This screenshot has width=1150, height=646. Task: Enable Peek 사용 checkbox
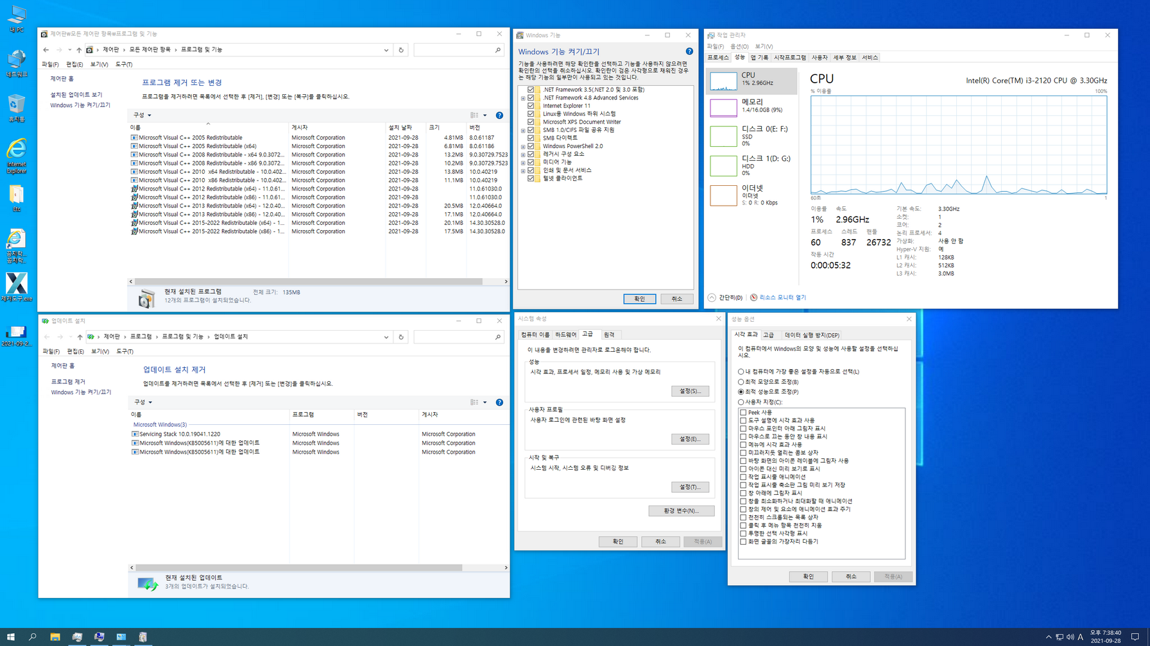(x=743, y=413)
